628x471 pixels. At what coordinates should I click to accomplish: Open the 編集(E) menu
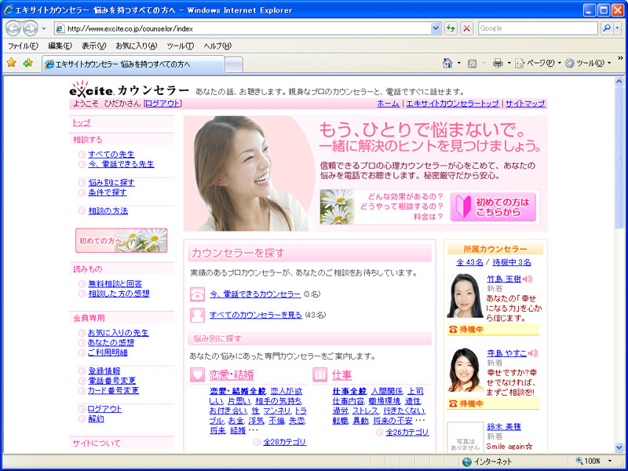pos(60,46)
